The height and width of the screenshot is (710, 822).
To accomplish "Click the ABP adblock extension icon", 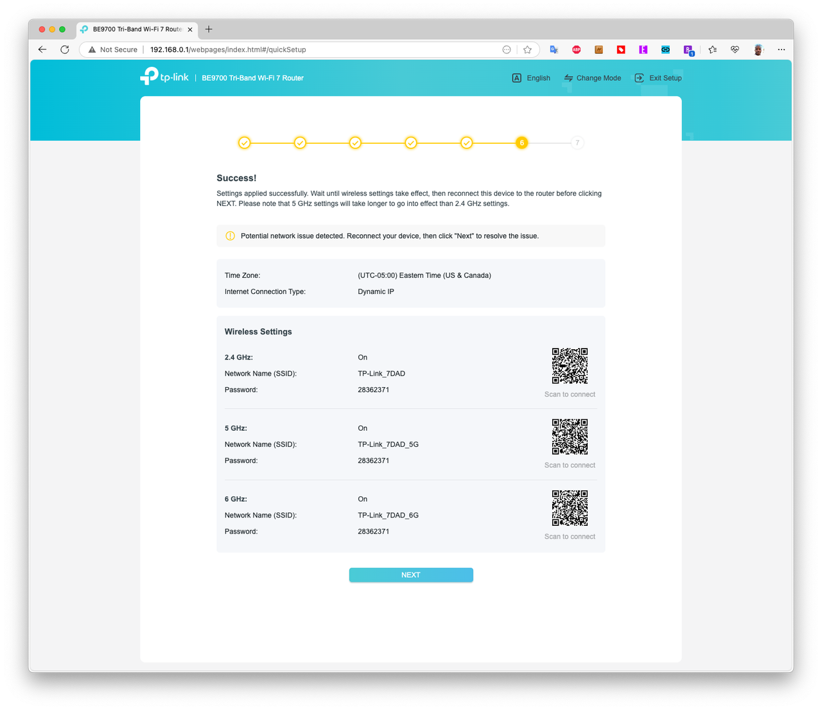I will (x=576, y=49).
